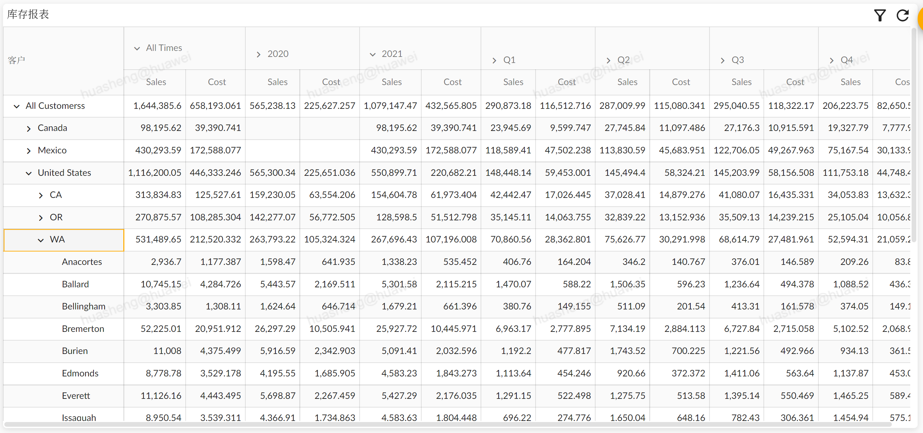This screenshot has height=433, width=923.
Task: Open the filter icon
Action: click(x=880, y=15)
